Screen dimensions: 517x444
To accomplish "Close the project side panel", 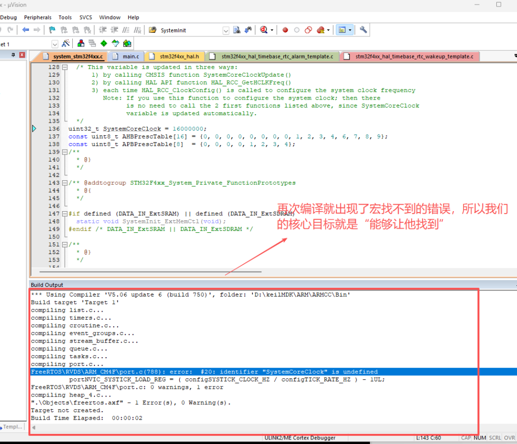I will tap(23, 55).
